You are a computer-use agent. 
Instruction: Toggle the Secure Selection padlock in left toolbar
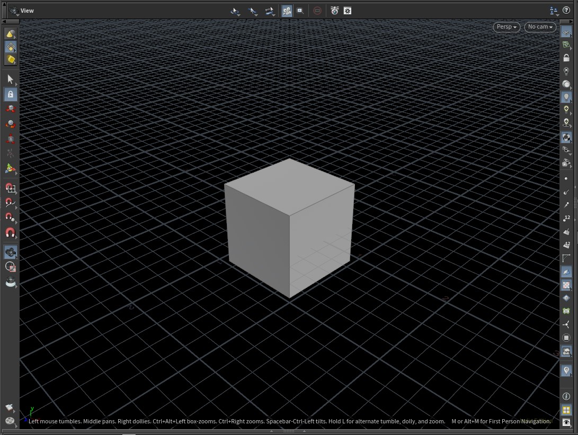coord(10,94)
